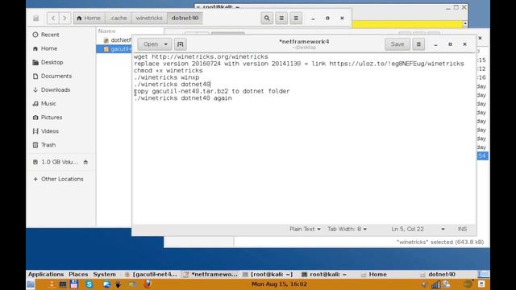This screenshot has width=516, height=290.
Task: Switch file manager to list view icon
Action: pyautogui.click(x=281, y=18)
